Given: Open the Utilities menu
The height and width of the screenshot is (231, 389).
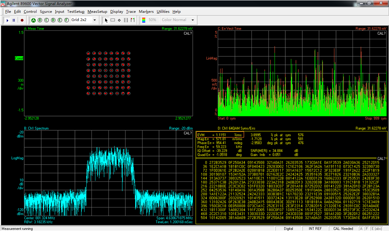Looking at the screenshot, I should [163, 12].
